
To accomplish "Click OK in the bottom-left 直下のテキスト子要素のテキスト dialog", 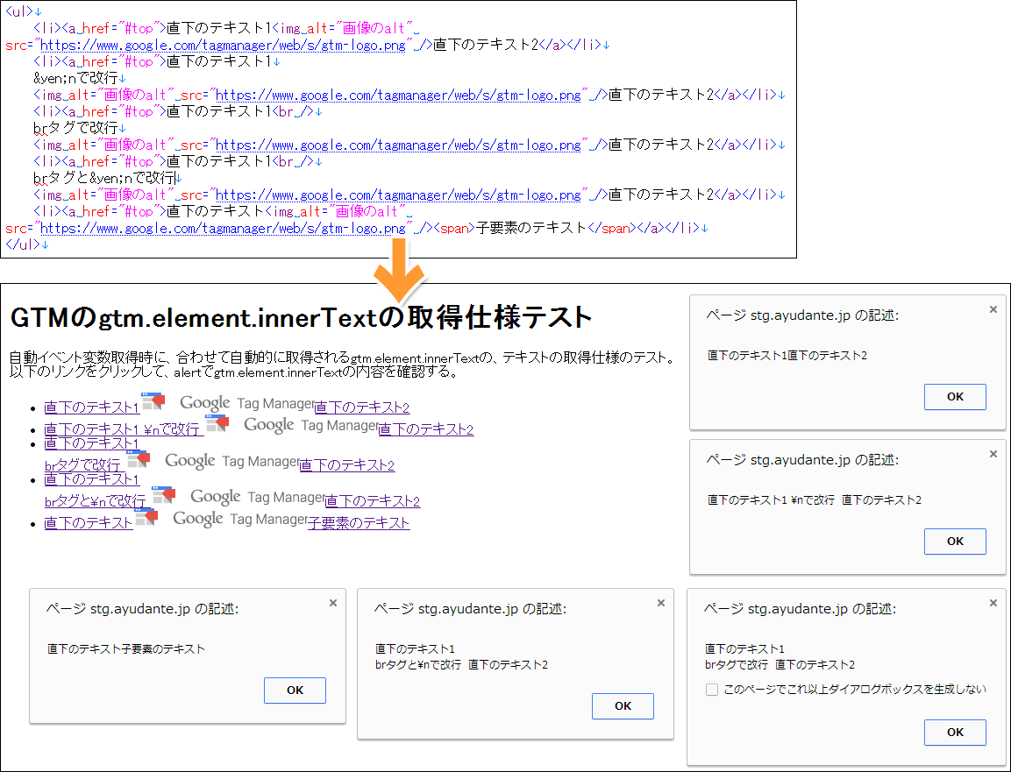I will pos(295,690).
